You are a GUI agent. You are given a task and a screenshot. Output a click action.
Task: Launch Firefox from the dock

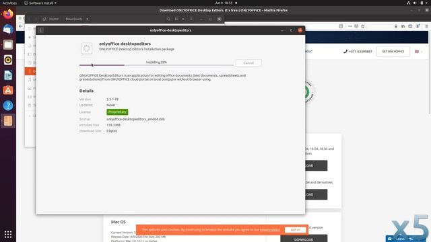pyautogui.click(x=8, y=14)
